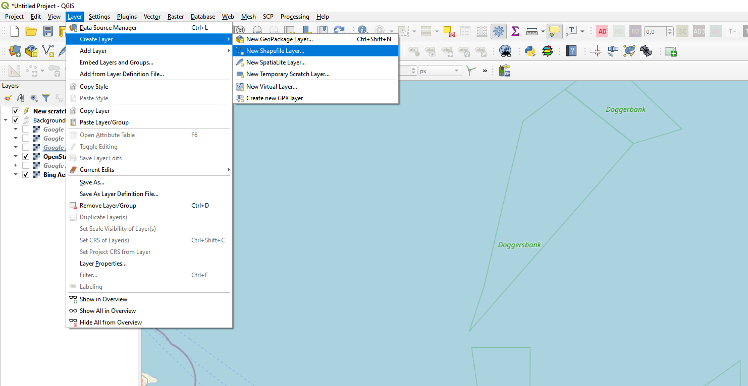The height and width of the screenshot is (386, 748).
Task: Click the blue book Help icon
Action: 571,51
